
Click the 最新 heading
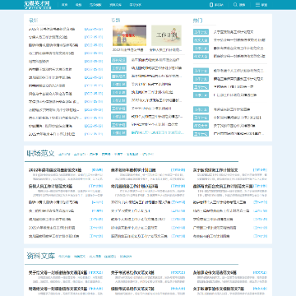point(34,21)
